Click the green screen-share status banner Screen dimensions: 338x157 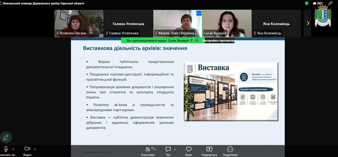click(161, 40)
